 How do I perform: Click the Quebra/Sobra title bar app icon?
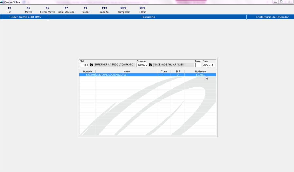2,2
